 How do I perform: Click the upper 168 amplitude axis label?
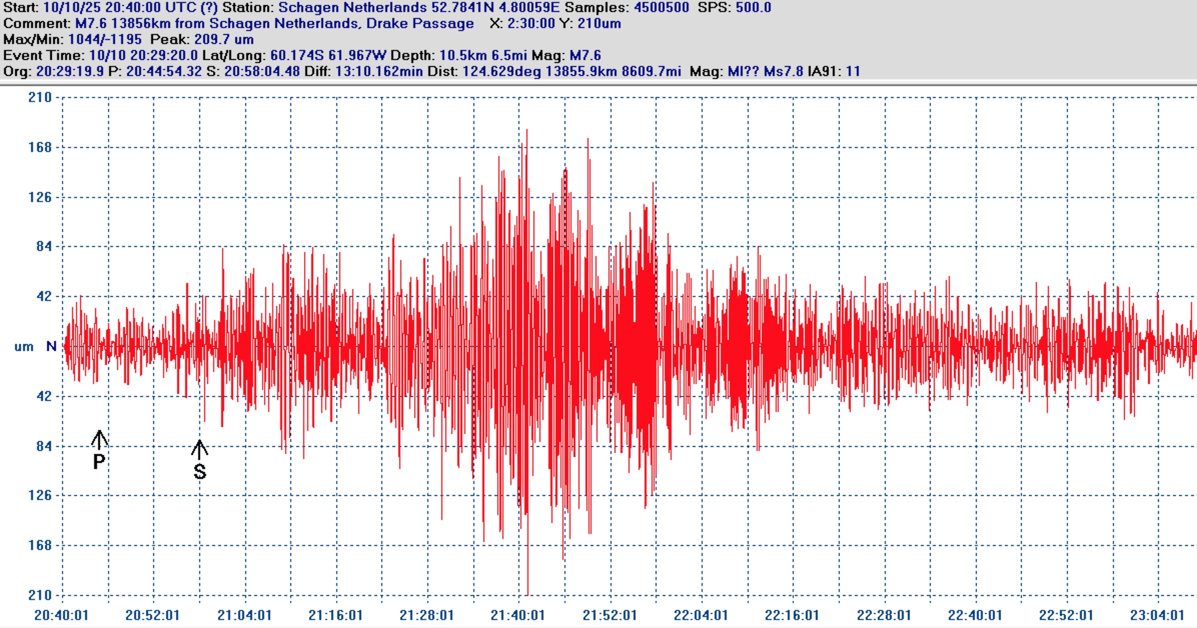tap(40, 147)
